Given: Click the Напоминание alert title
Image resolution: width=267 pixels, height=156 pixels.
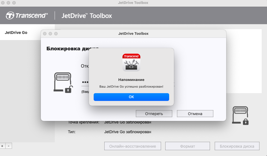Looking at the screenshot, I should 131,80.
